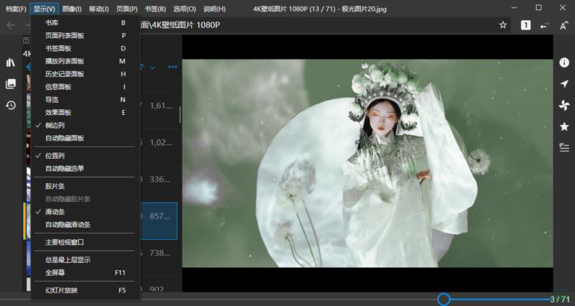Open the three-dot more menu in page list

[x=172, y=67]
